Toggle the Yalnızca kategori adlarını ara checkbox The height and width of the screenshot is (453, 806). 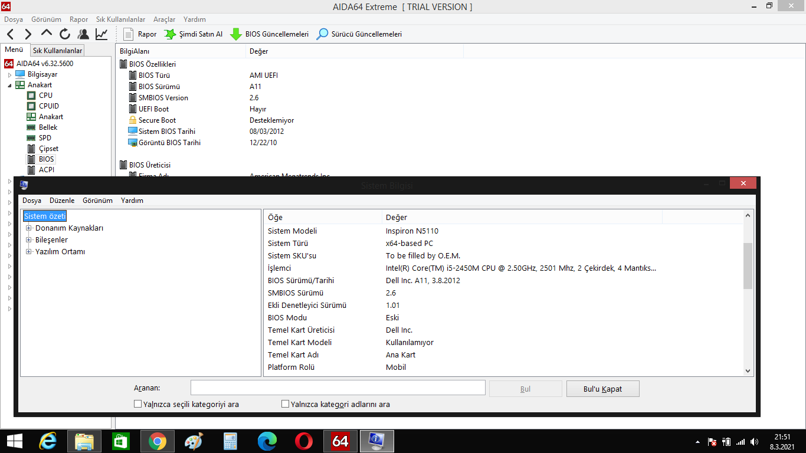tap(286, 404)
